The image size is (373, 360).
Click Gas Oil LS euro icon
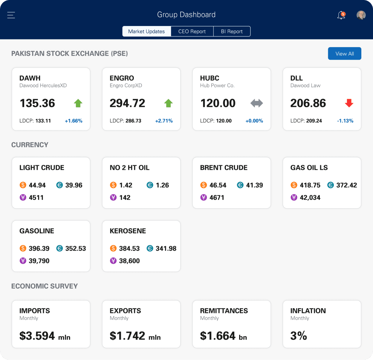pyautogui.click(x=331, y=185)
